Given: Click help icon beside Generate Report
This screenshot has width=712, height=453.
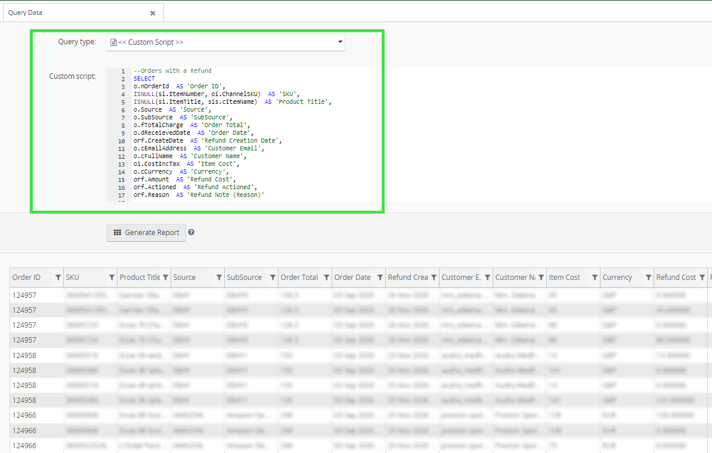Looking at the screenshot, I should (x=191, y=233).
